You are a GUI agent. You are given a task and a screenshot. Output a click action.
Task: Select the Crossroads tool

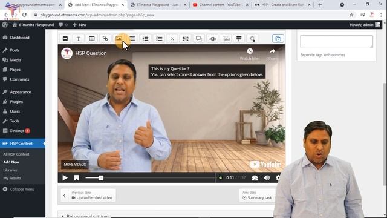239,39
